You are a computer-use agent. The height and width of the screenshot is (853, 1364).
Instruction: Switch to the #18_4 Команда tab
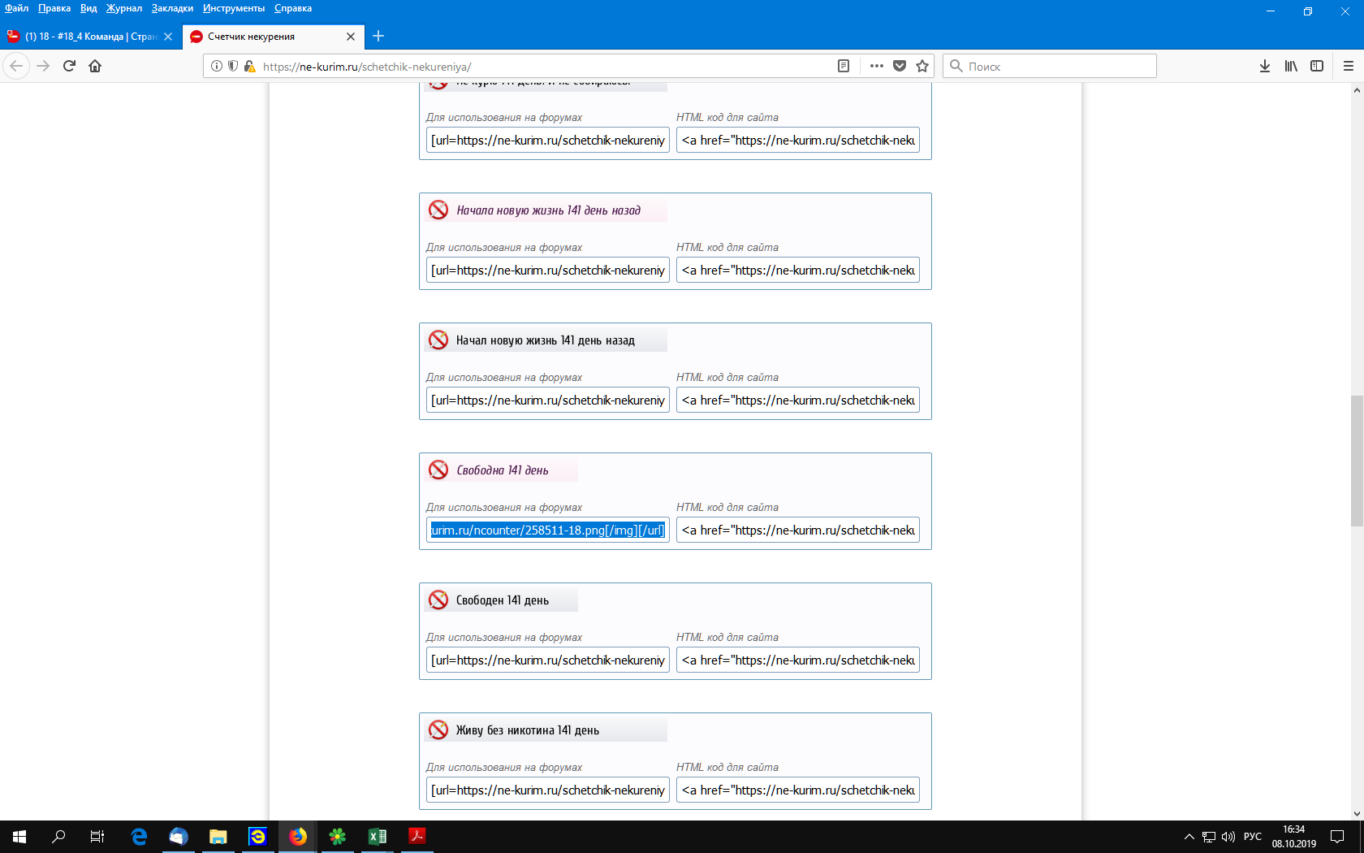point(91,37)
